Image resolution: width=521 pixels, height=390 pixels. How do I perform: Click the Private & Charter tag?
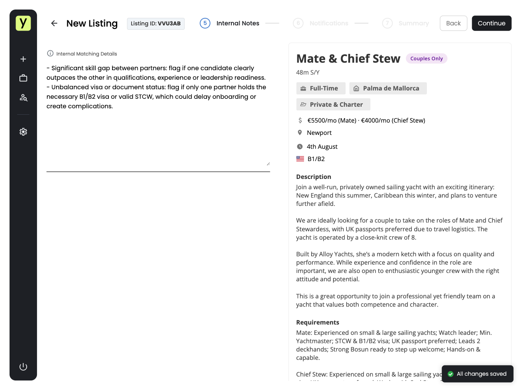333,104
